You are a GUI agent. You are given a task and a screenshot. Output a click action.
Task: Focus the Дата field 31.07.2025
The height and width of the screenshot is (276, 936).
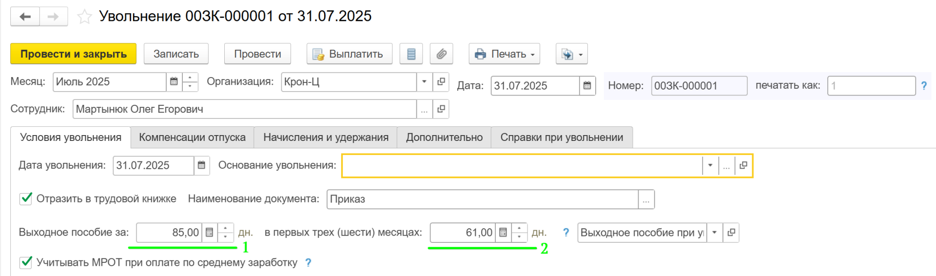click(x=535, y=86)
